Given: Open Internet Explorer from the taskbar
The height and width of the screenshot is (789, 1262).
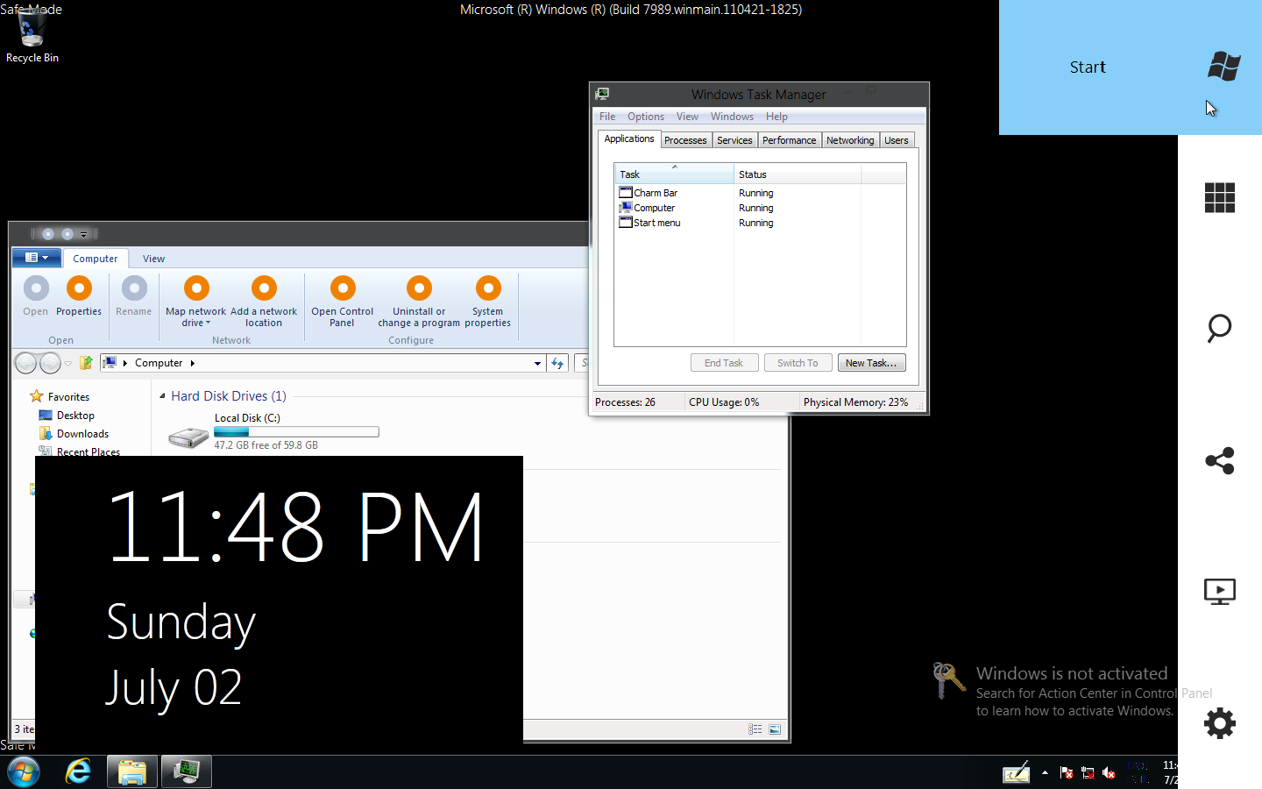Looking at the screenshot, I should [78, 771].
